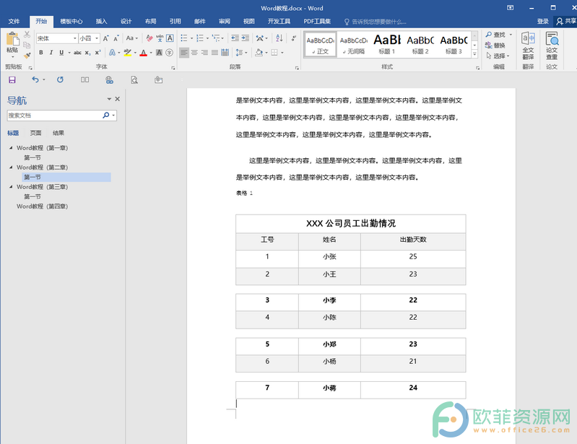Toggle underline formatting

61,53
